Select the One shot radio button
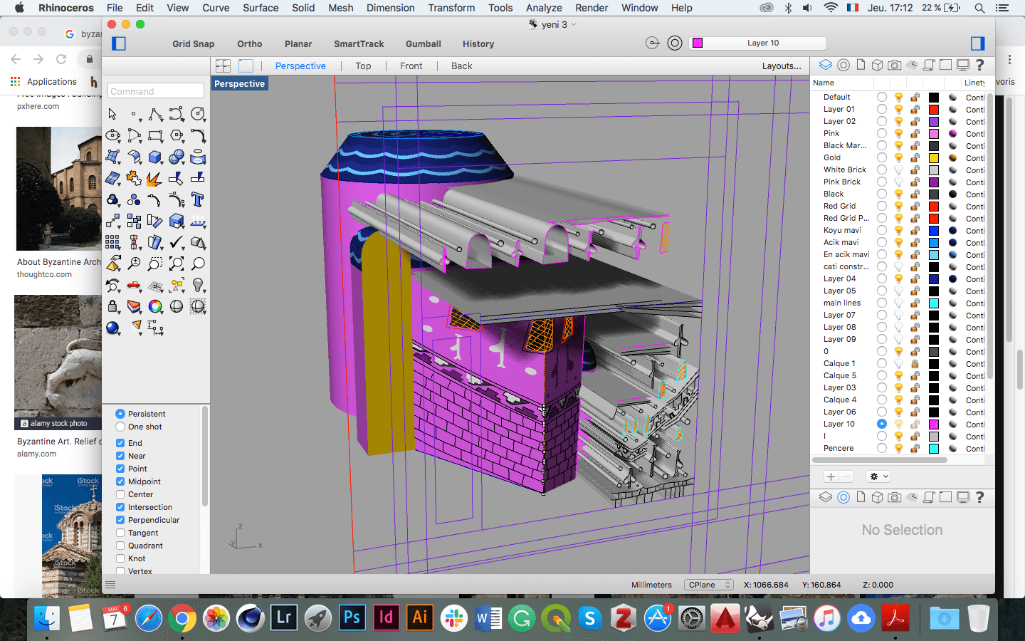 [120, 426]
